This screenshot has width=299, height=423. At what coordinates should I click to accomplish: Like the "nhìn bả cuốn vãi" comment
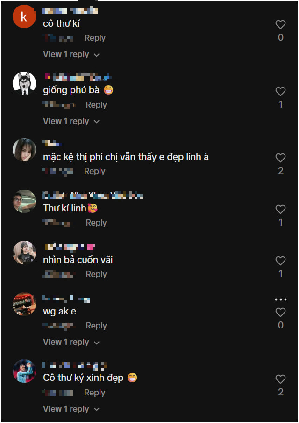(280, 261)
